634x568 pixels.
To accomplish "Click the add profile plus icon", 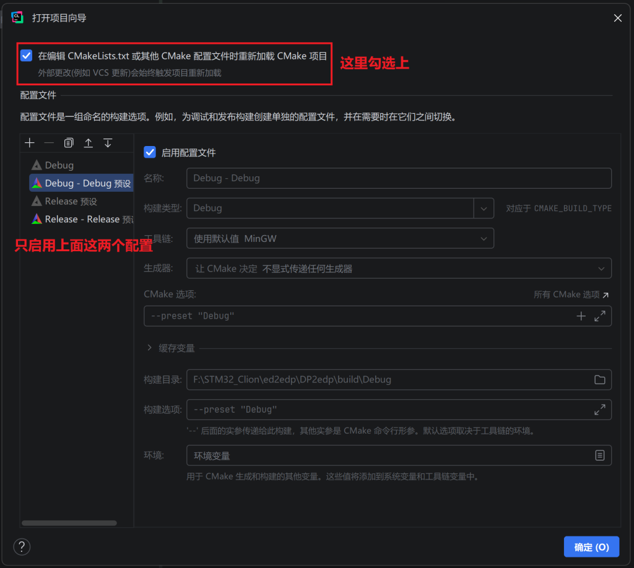I will tap(29, 143).
